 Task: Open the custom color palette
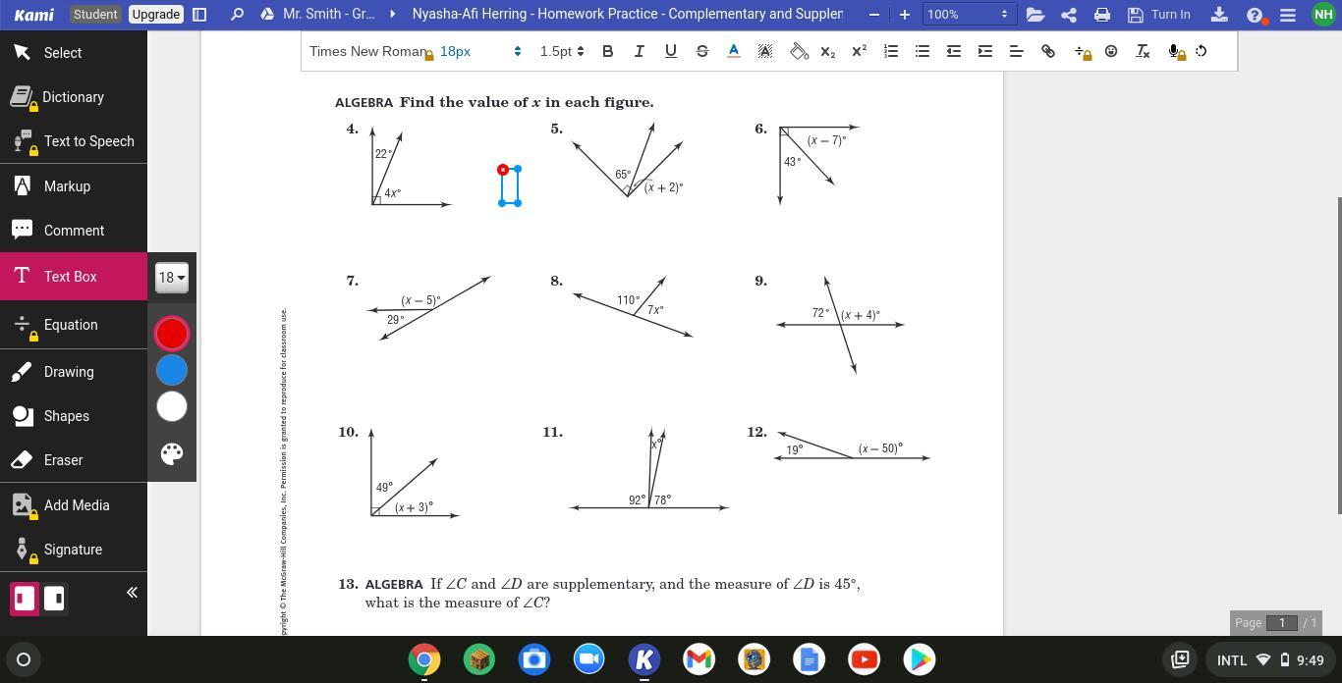coord(172,453)
